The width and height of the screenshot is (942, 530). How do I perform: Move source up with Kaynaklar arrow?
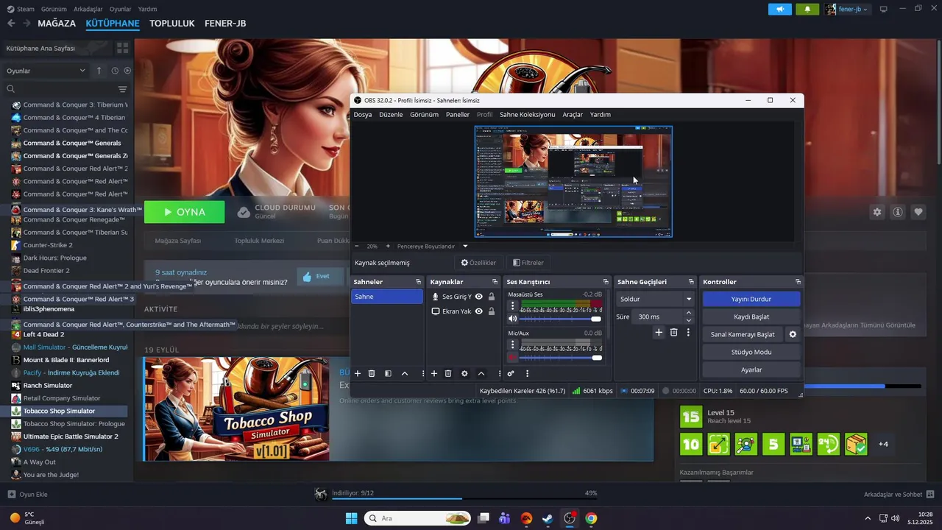[x=481, y=374]
